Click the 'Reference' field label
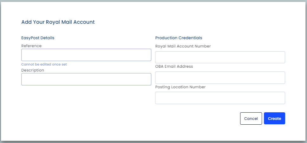Image resolution: width=307 pixels, height=143 pixels. [x=31, y=46]
